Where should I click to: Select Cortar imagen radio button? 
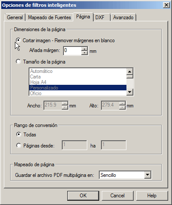point(18,40)
